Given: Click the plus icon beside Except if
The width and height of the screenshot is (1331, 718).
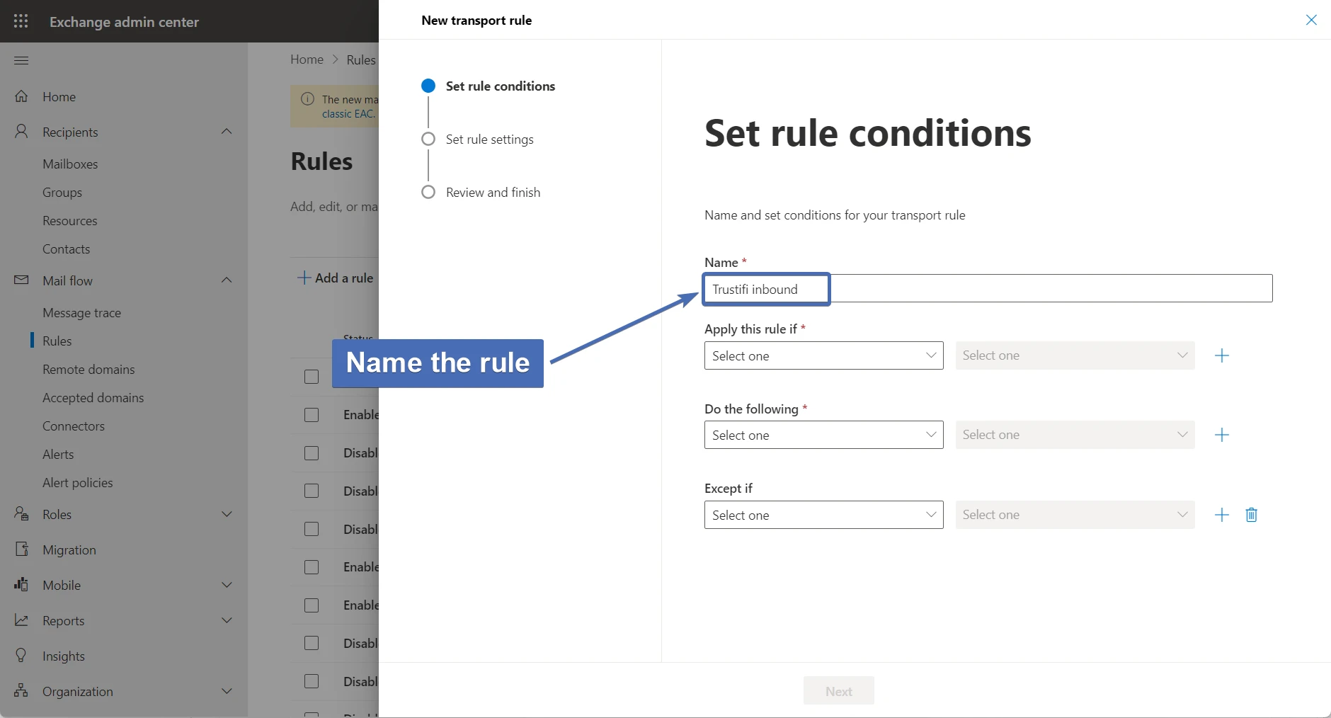Looking at the screenshot, I should click(1222, 515).
